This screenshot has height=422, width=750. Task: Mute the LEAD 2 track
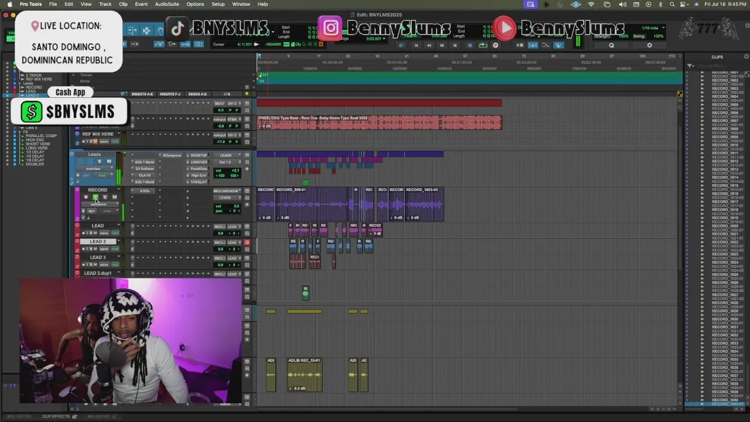point(95,249)
